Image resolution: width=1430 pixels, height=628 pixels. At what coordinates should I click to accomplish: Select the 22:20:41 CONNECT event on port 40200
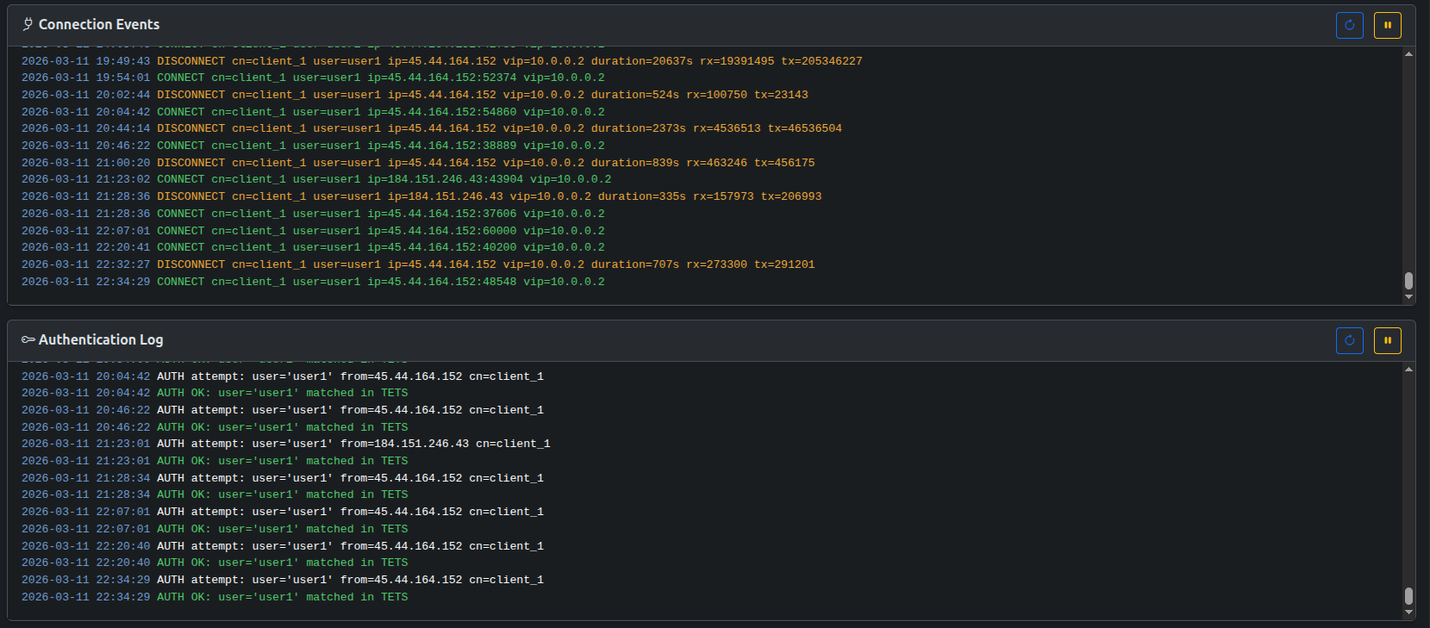(x=313, y=247)
